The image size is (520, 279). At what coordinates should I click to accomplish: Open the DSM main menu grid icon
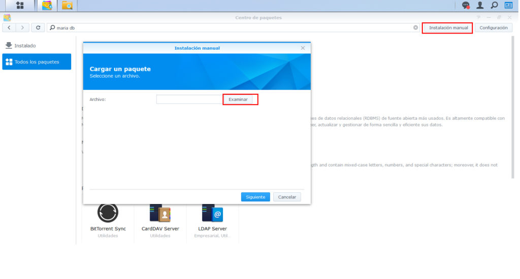pos(20,6)
